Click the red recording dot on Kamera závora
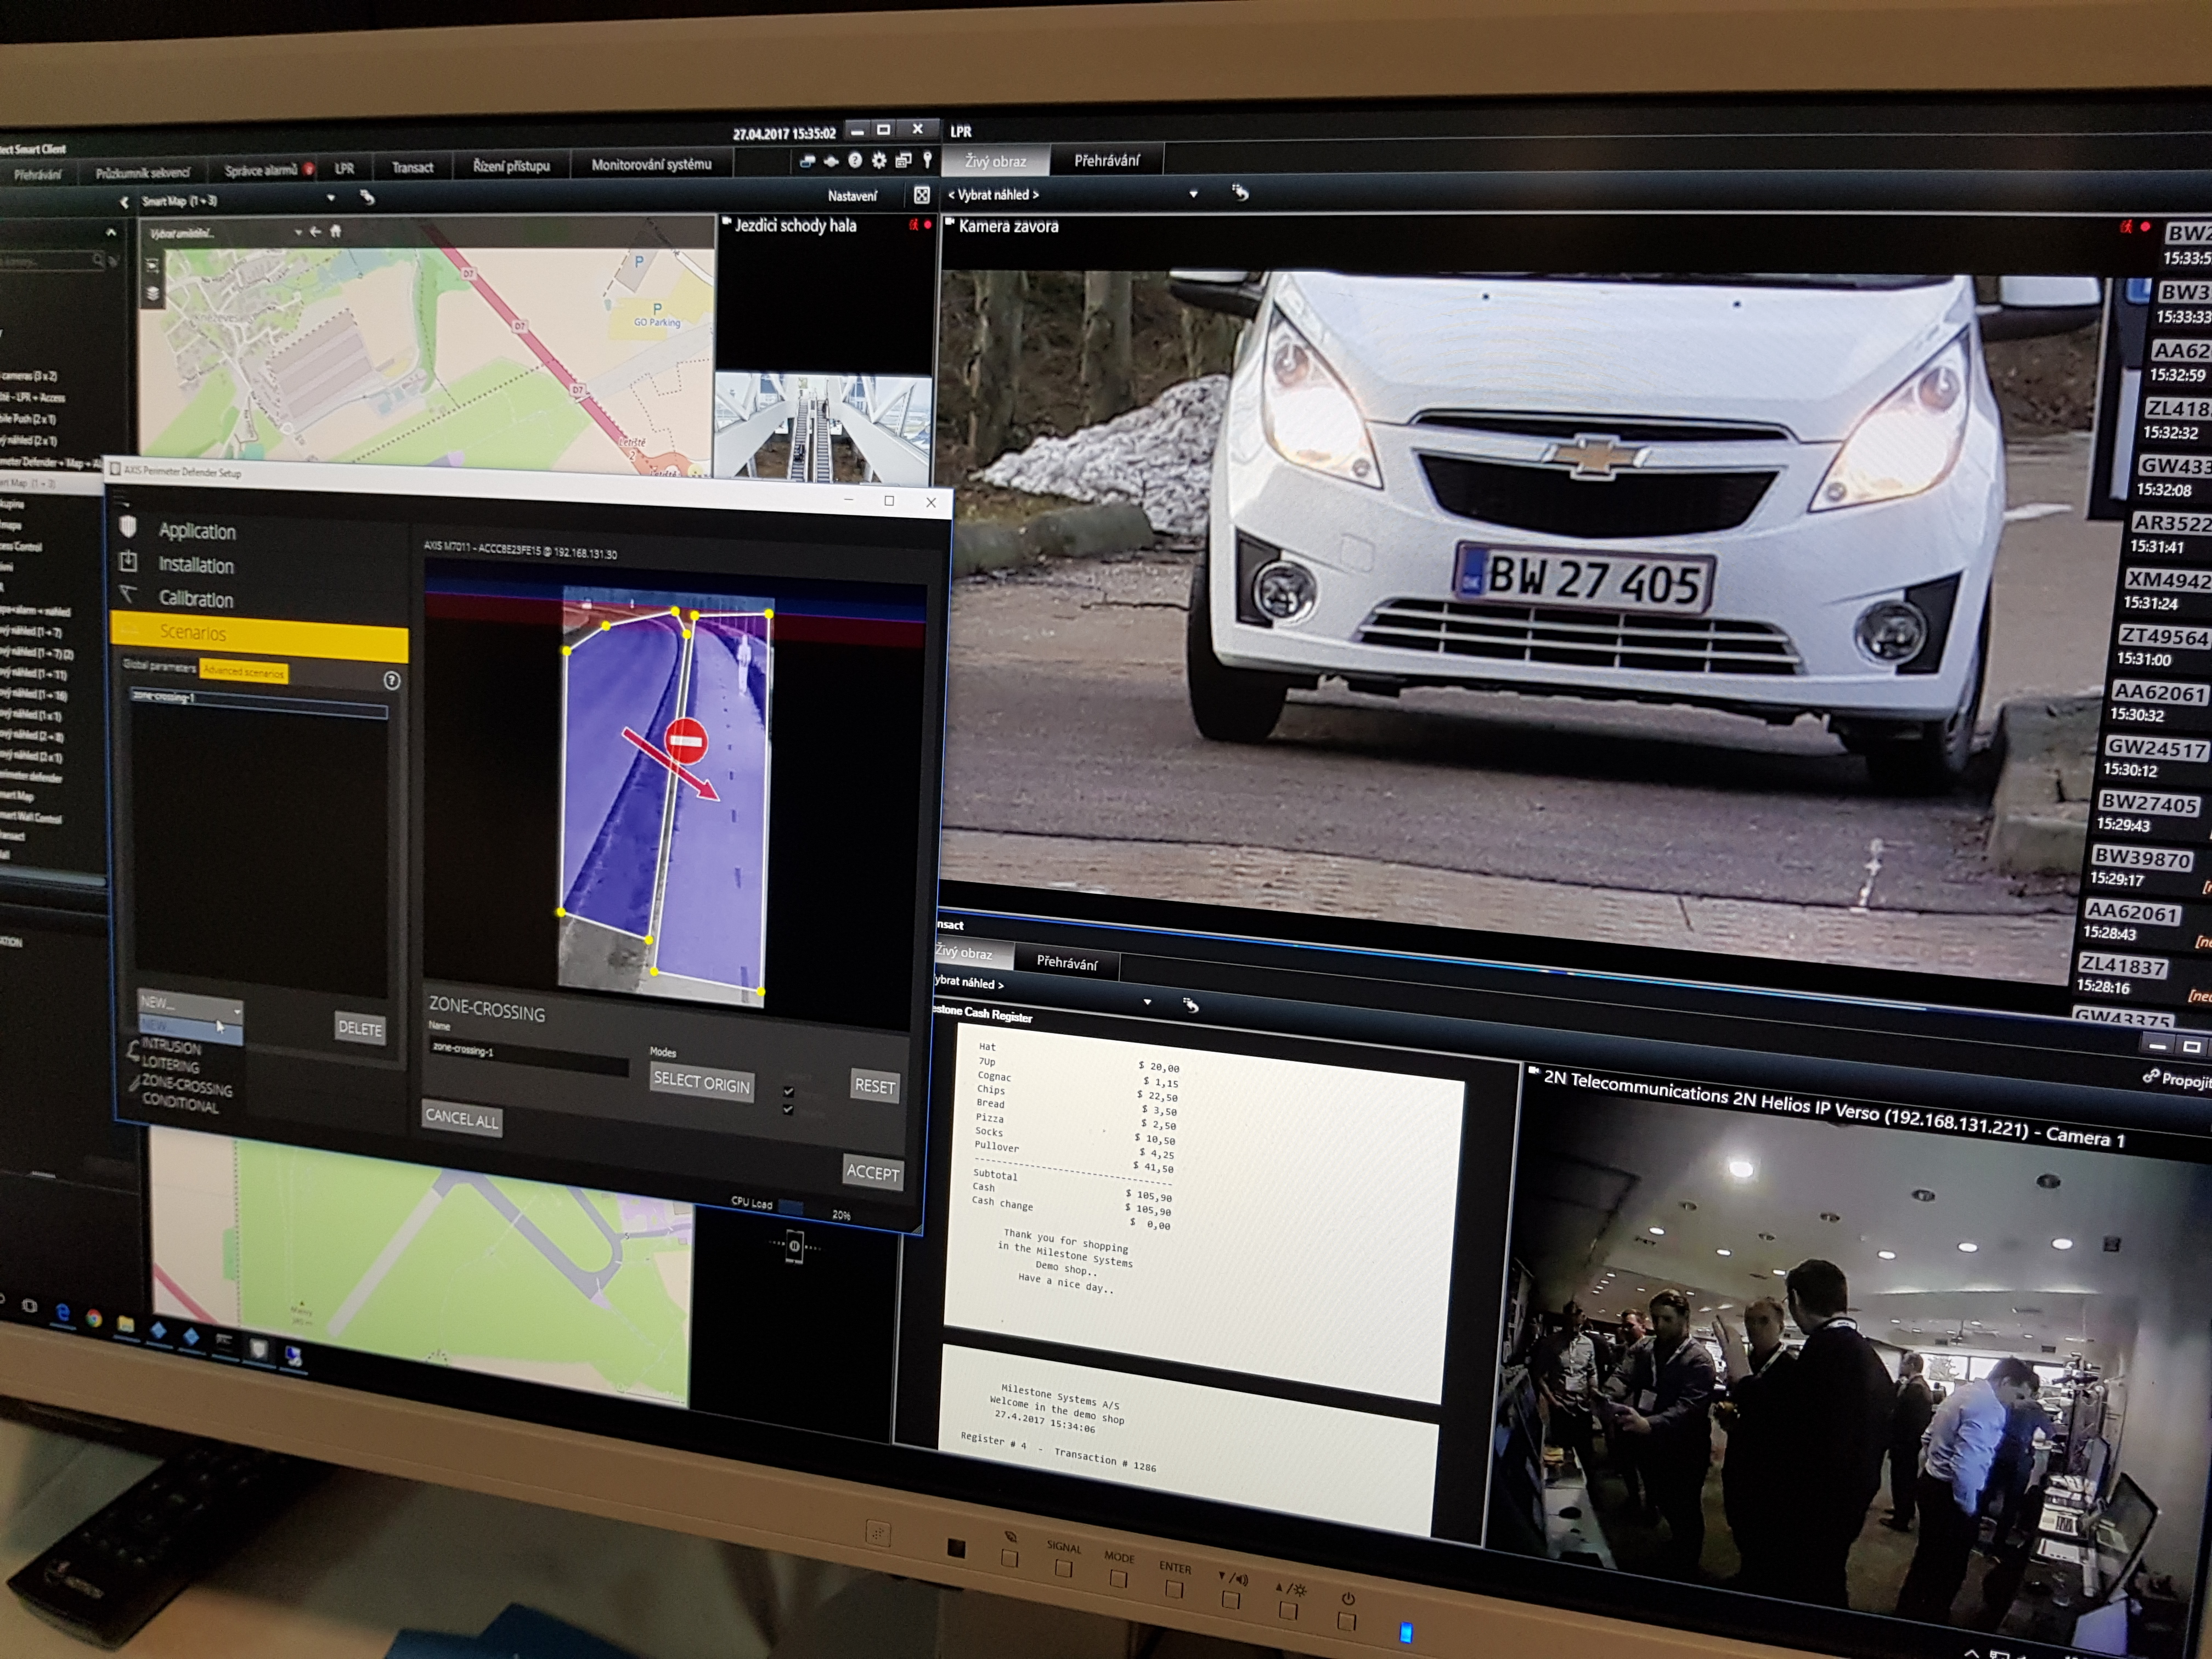 tap(2144, 227)
